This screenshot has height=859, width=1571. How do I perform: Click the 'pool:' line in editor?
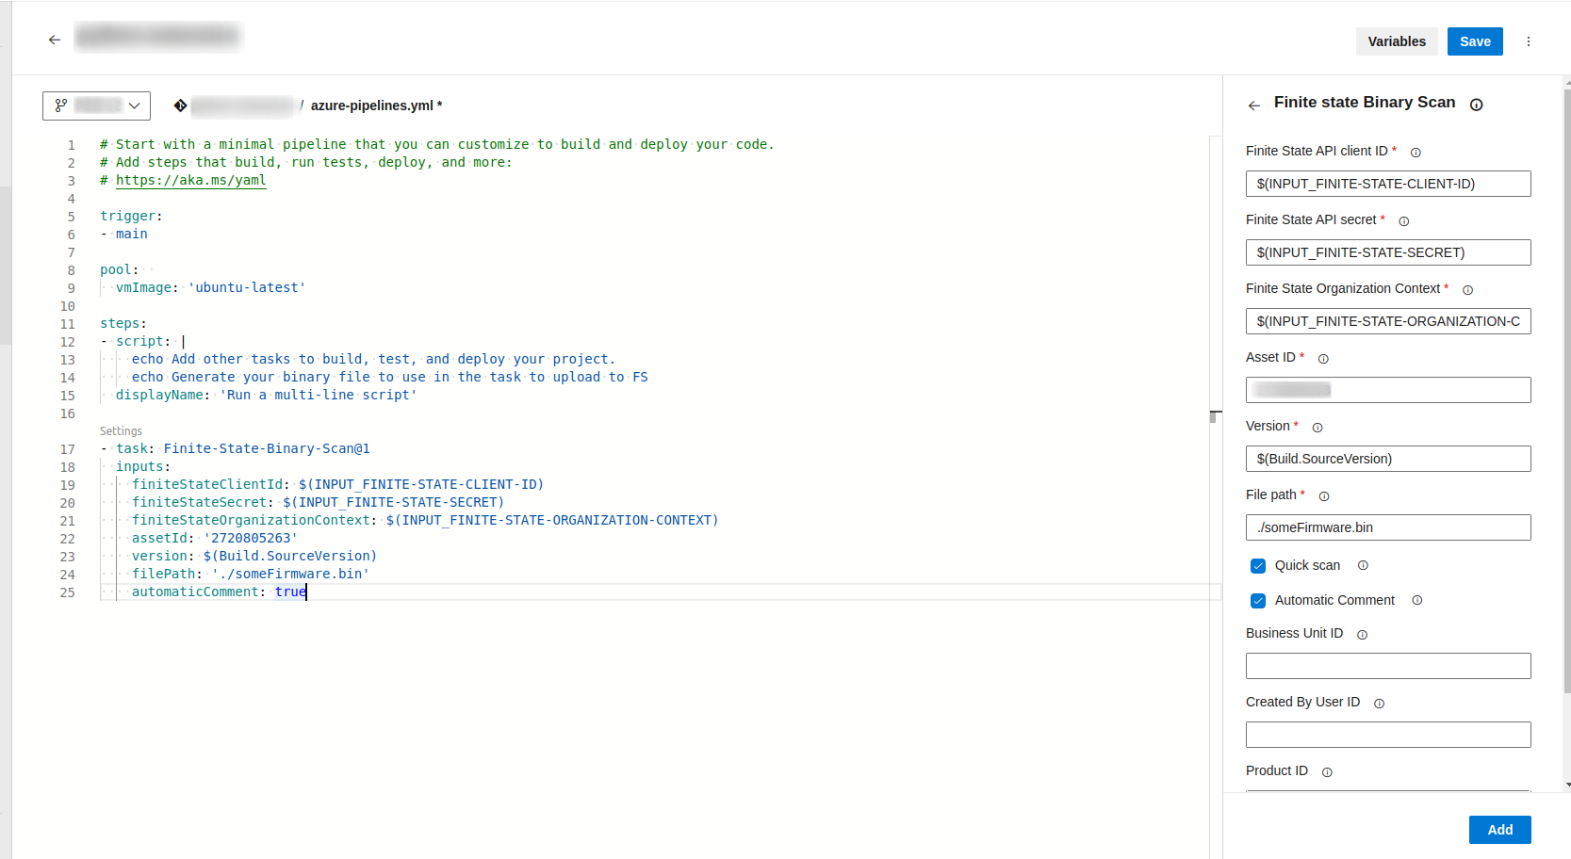pyautogui.click(x=120, y=269)
